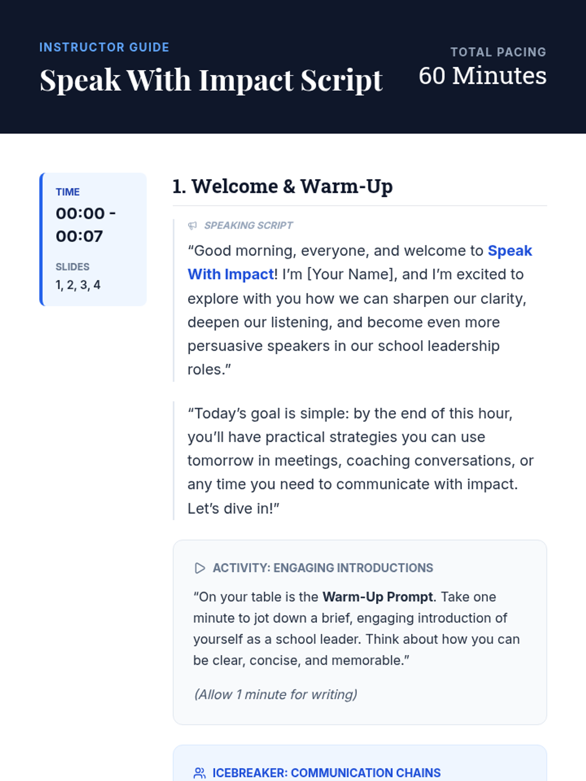Select the slide numbers 1, 2, 3, 4

tap(78, 285)
